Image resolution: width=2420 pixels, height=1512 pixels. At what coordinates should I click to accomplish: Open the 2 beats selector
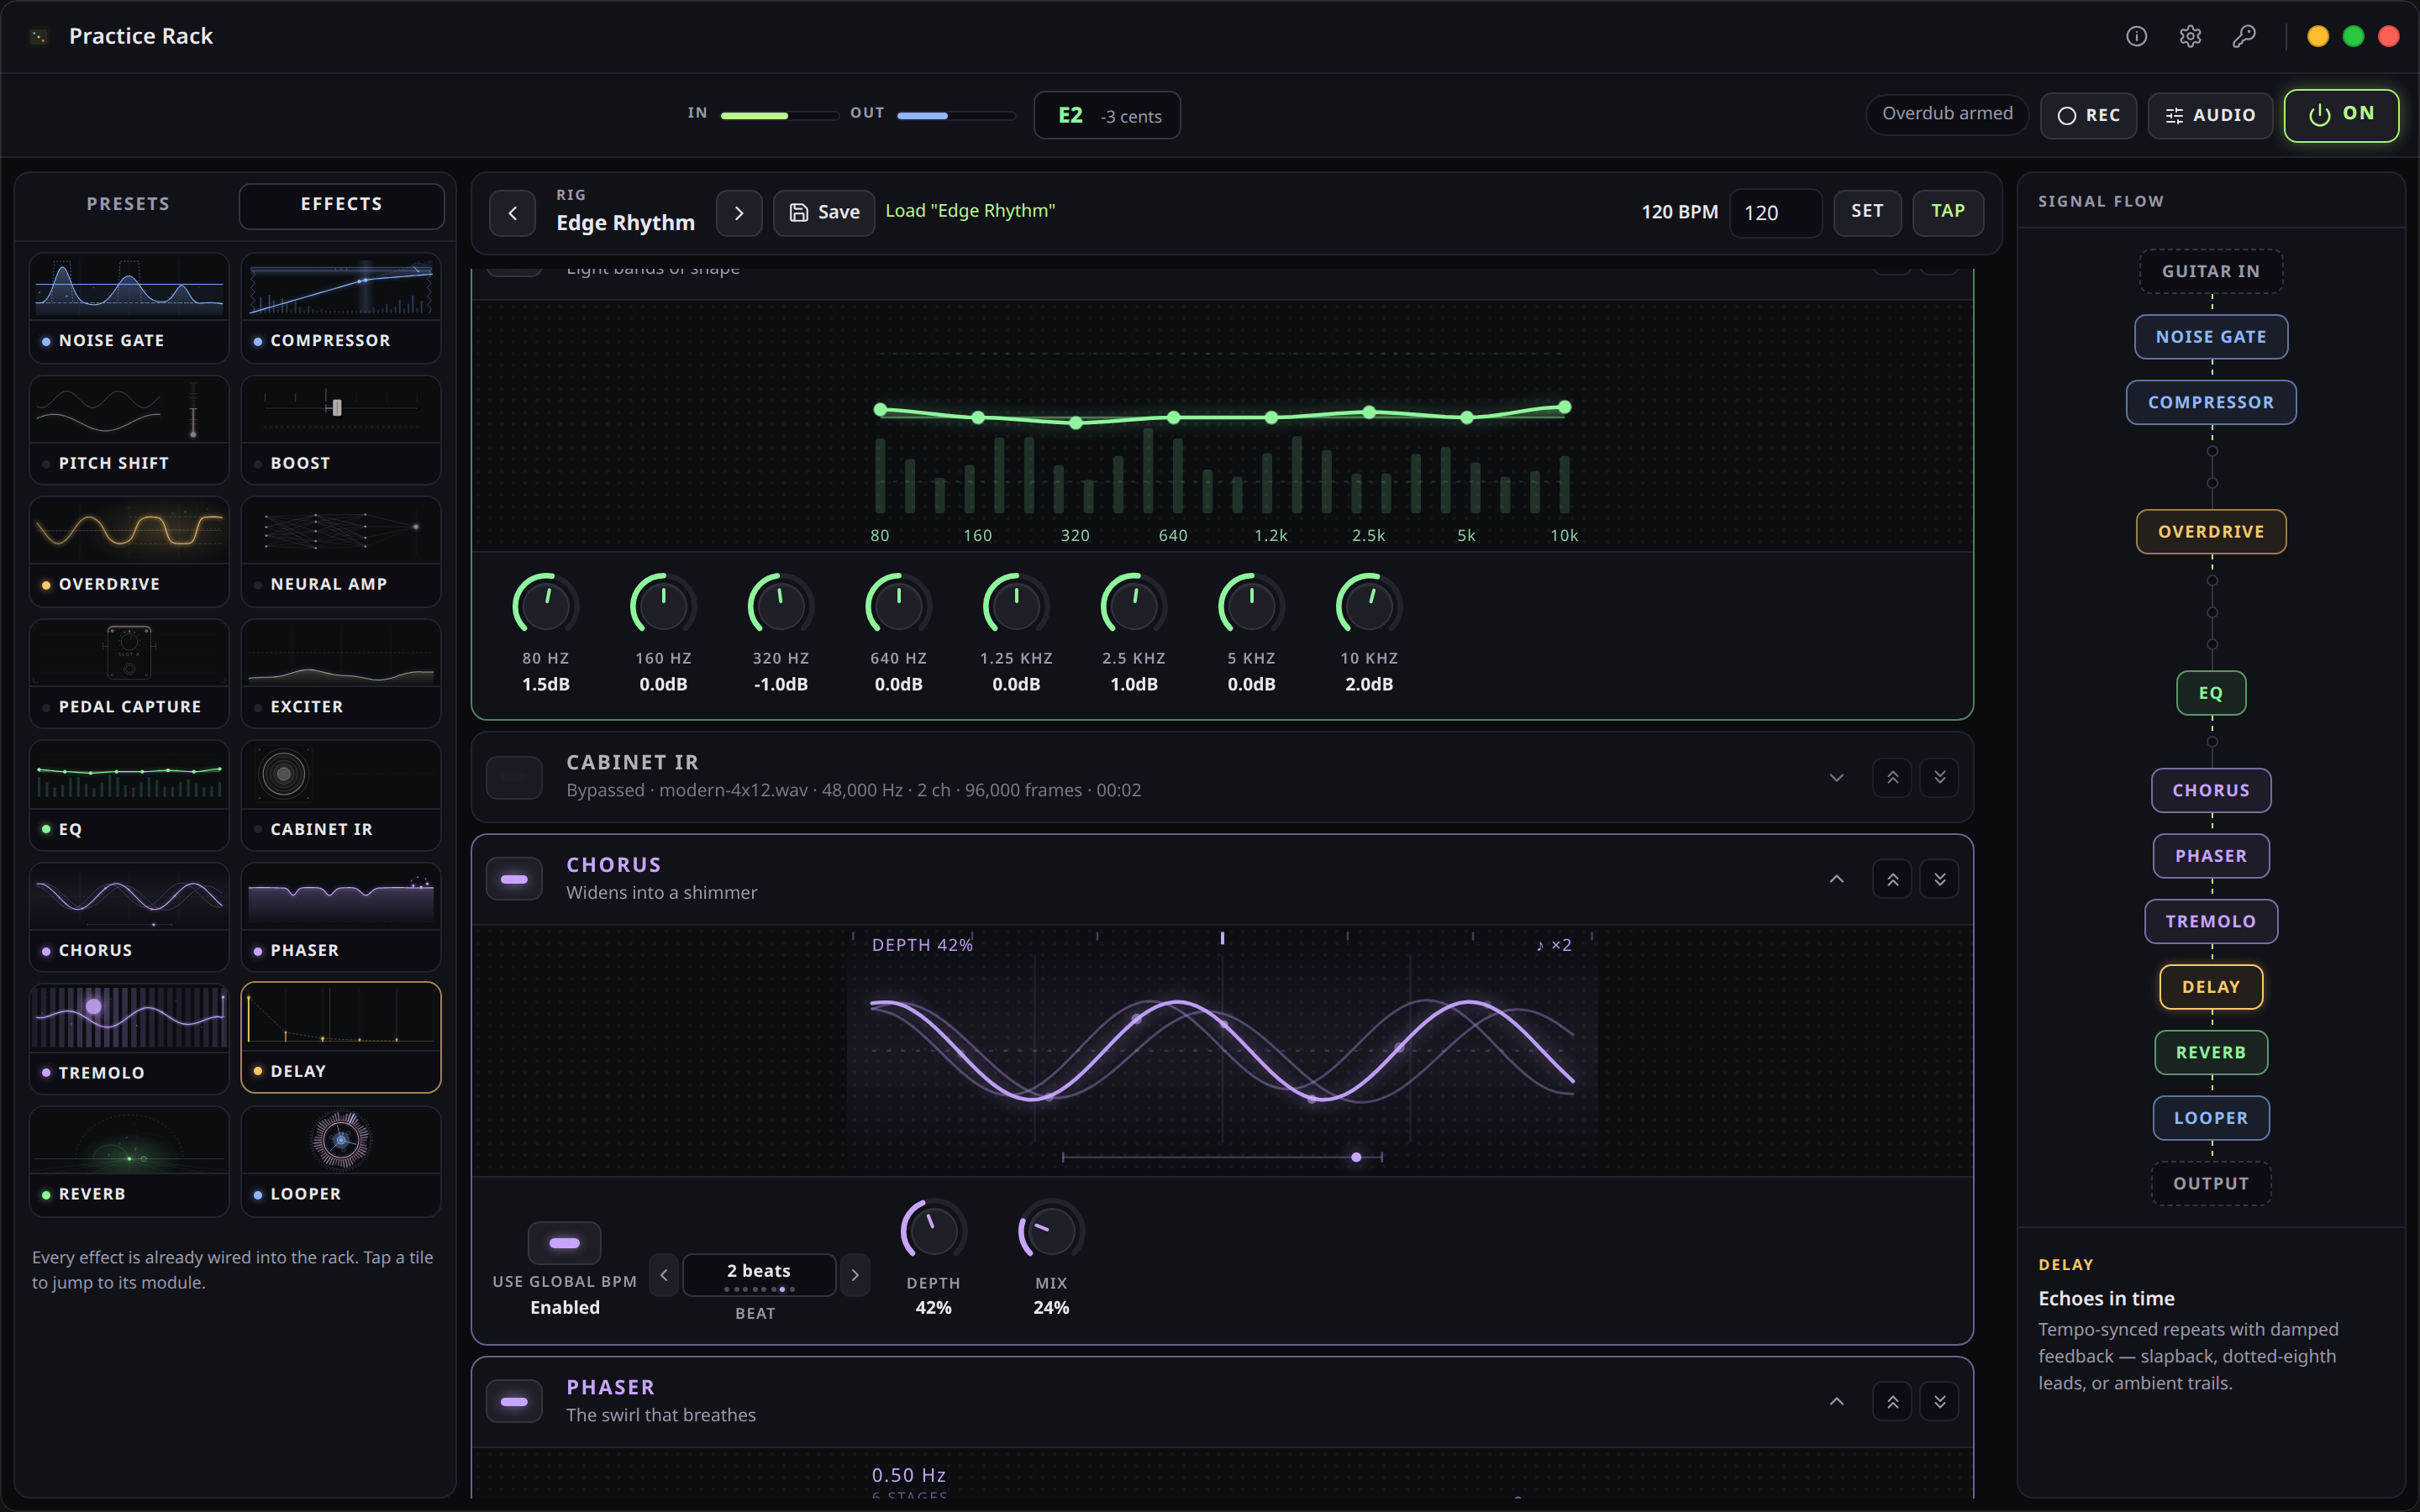pos(759,1275)
